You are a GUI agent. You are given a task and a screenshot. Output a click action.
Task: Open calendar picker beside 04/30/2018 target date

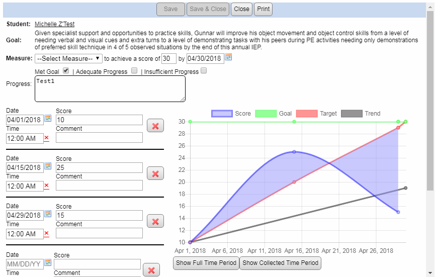(x=228, y=58)
